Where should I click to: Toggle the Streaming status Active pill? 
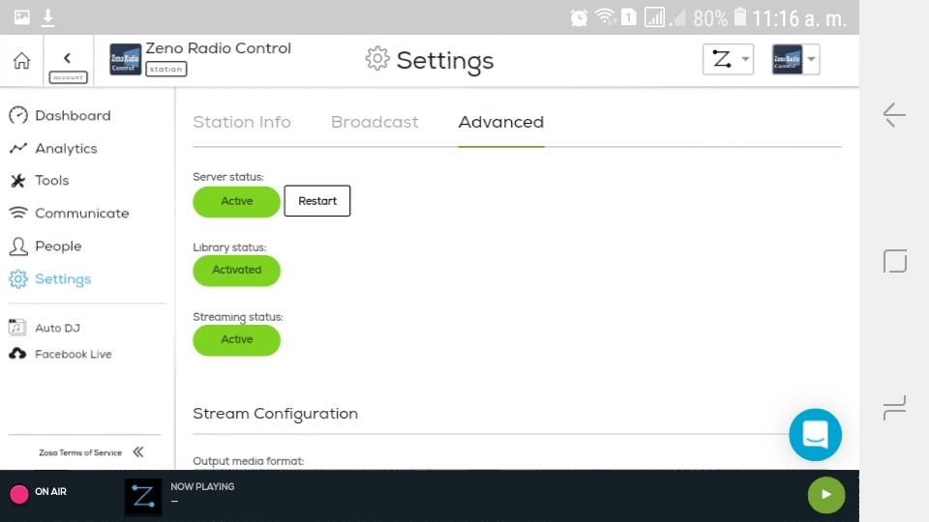tap(236, 339)
